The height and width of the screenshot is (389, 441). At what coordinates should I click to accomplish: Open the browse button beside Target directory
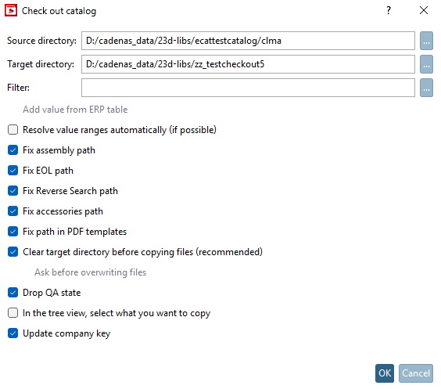(x=426, y=64)
